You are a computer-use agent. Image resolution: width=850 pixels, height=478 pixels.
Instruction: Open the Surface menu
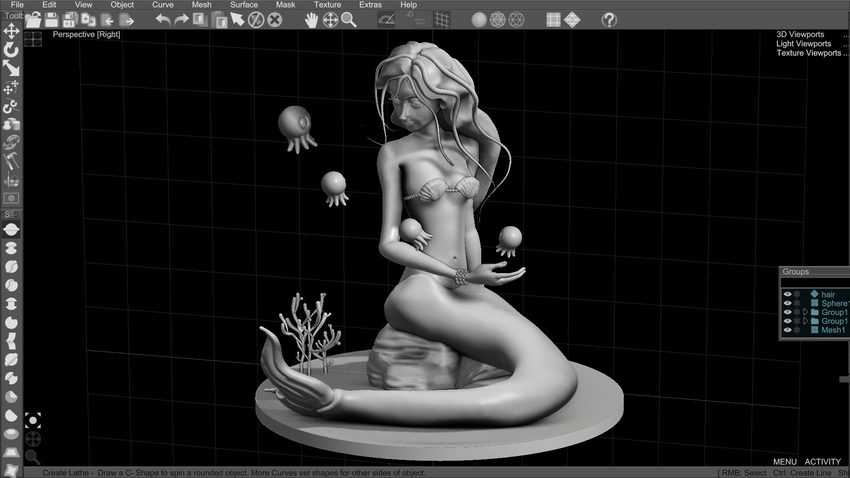coord(243,5)
